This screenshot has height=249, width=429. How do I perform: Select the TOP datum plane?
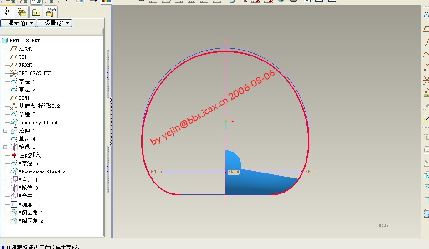[19, 57]
